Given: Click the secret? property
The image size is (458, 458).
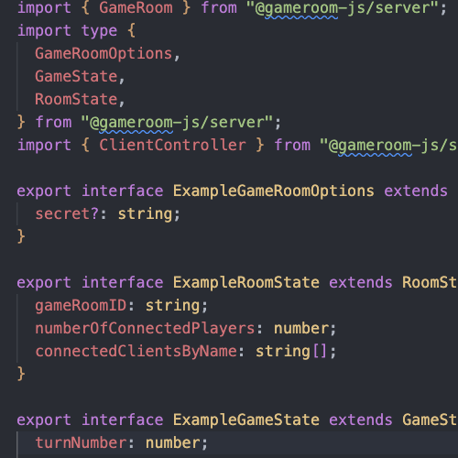Looking at the screenshot, I should [x=67, y=213].
